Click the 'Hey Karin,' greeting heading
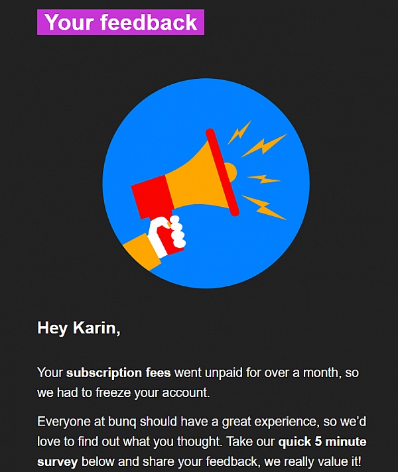The height and width of the screenshot is (472, 398). (79, 327)
